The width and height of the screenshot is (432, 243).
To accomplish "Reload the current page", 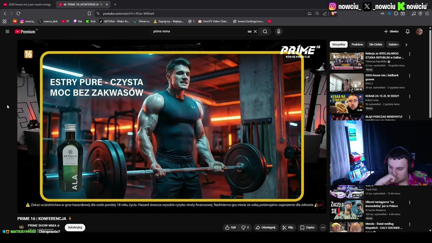I will 18,13.
